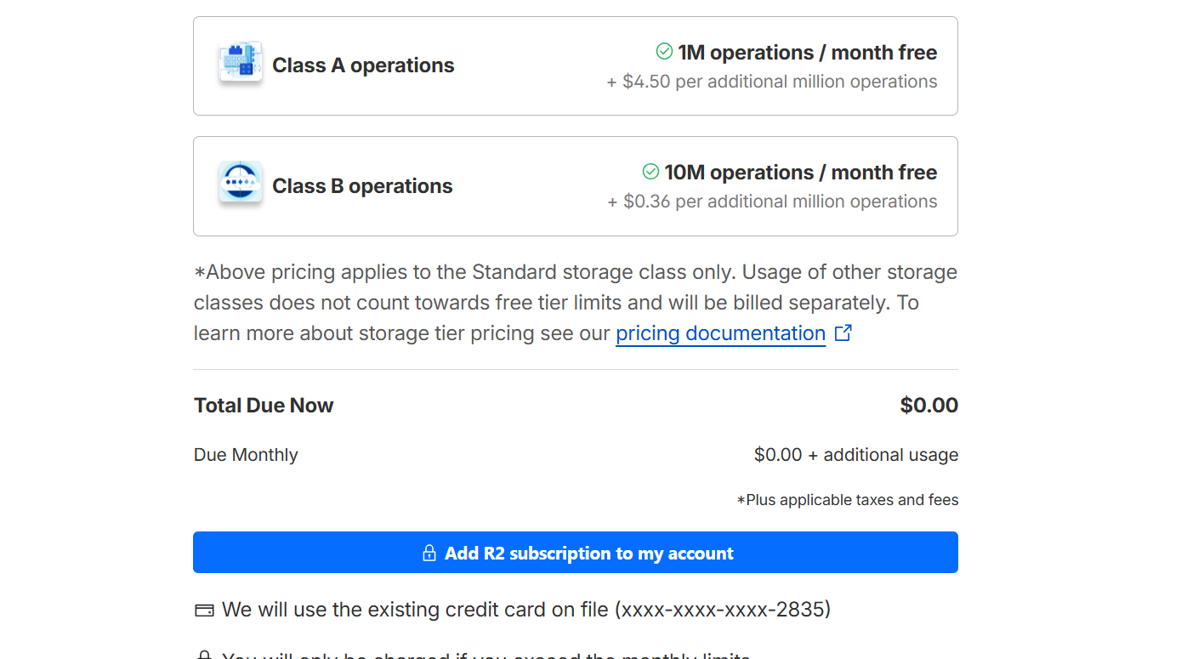Click the 1M operations / month free text

click(x=807, y=53)
